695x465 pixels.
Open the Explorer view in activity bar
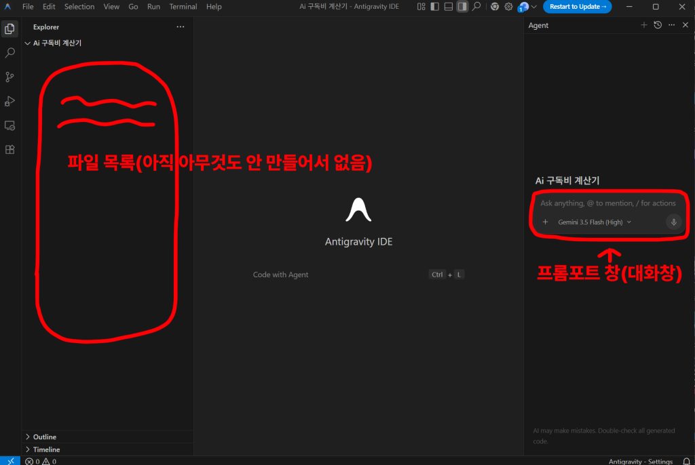click(x=10, y=28)
